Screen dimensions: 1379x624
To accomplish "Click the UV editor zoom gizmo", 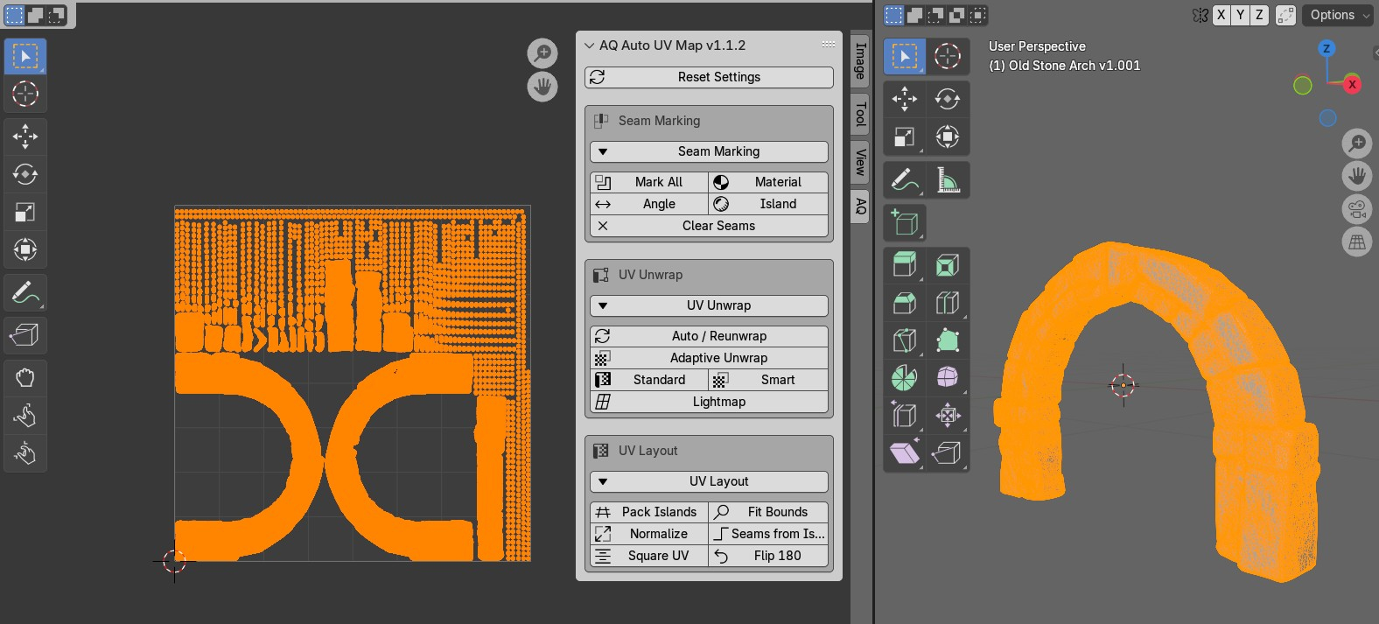I will point(542,53).
